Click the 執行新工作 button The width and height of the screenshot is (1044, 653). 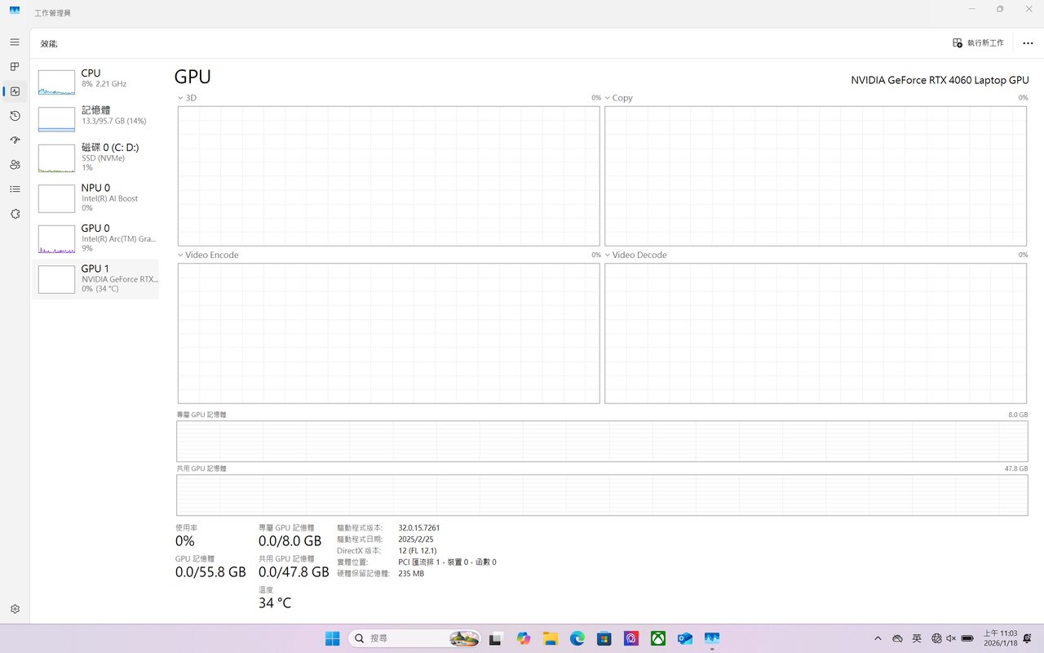(x=979, y=43)
